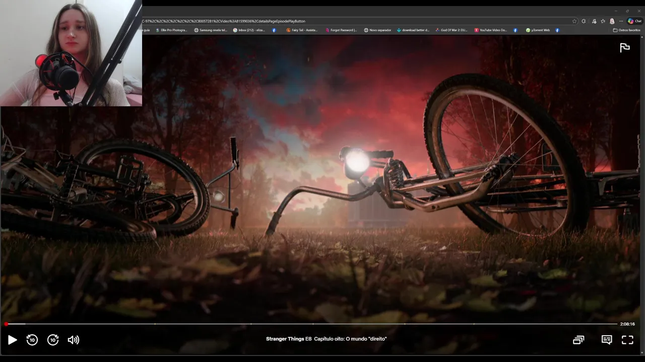Open Ellie Pro Photogra... bookmark
The width and height of the screenshot is (645, 362).
coord(171,30)
